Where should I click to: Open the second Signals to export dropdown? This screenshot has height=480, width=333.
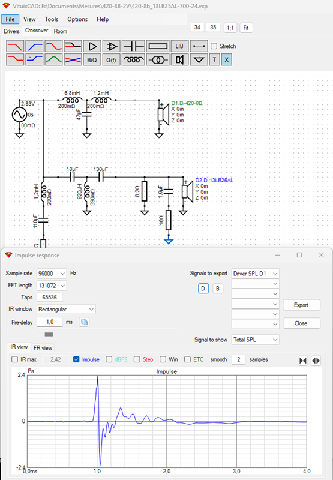click(255, 284)
